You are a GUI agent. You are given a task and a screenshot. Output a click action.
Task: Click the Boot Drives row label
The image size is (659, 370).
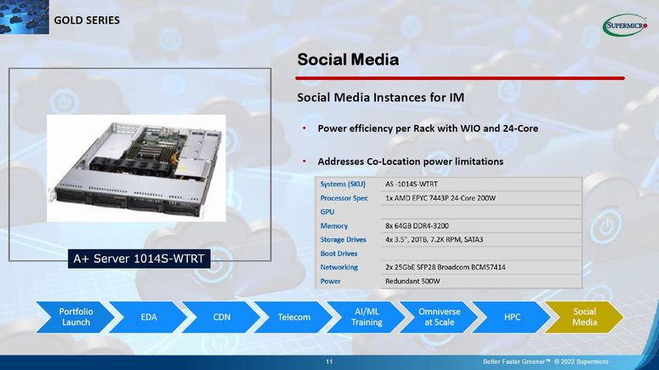click(338, 253)
